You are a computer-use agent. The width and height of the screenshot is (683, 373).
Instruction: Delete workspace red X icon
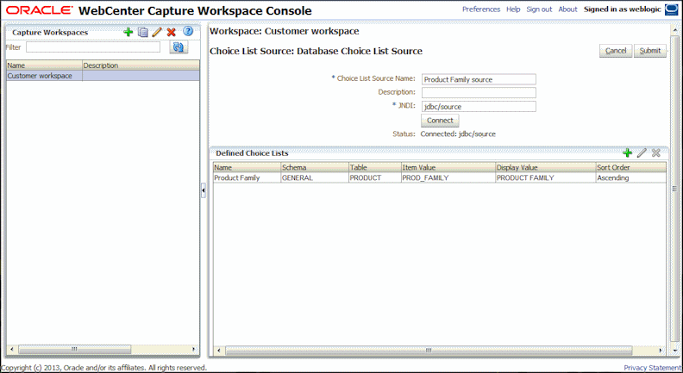(172, 32)
